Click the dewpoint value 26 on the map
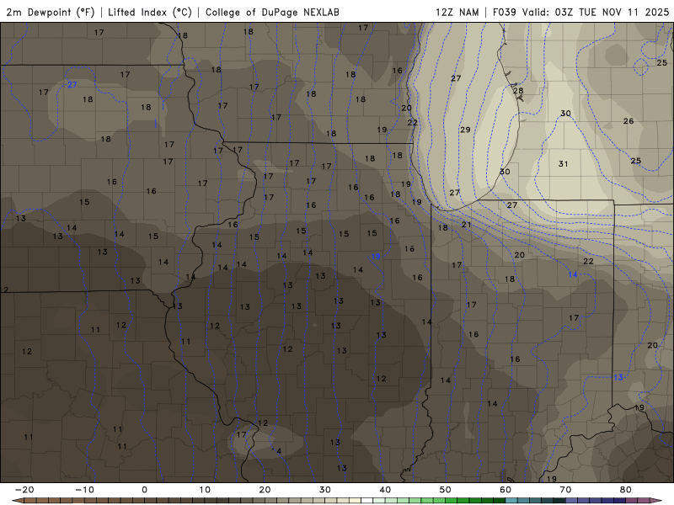Image resolution: width=674 pixels, height=505 pixels. 629,121
